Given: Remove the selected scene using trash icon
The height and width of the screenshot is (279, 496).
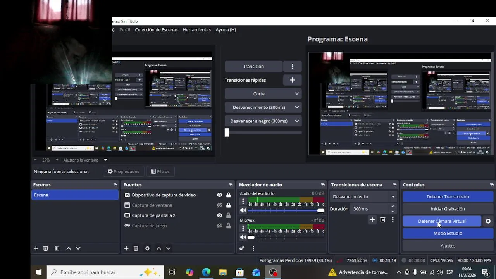Looking at the screenshot, I should pyautogui.click(x=46, y=248).
